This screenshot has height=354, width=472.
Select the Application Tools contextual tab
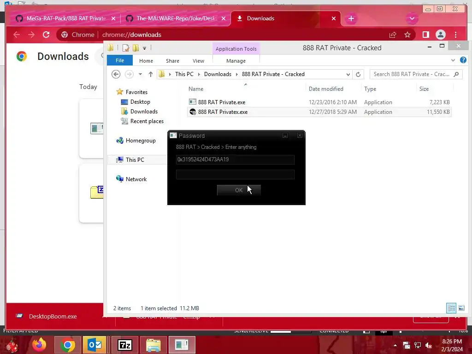pyautogui.click(x=236, y=49)
